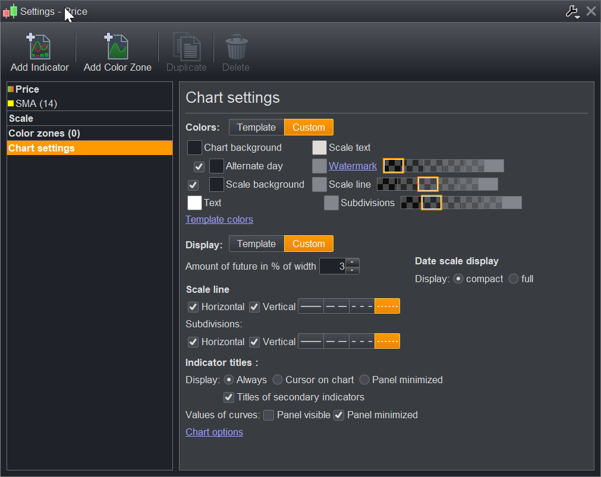Toggle Titles of secondary indicators checkbox
This screenshot has width=601, height=477.
pyautogui.click(x=229, y=397)
